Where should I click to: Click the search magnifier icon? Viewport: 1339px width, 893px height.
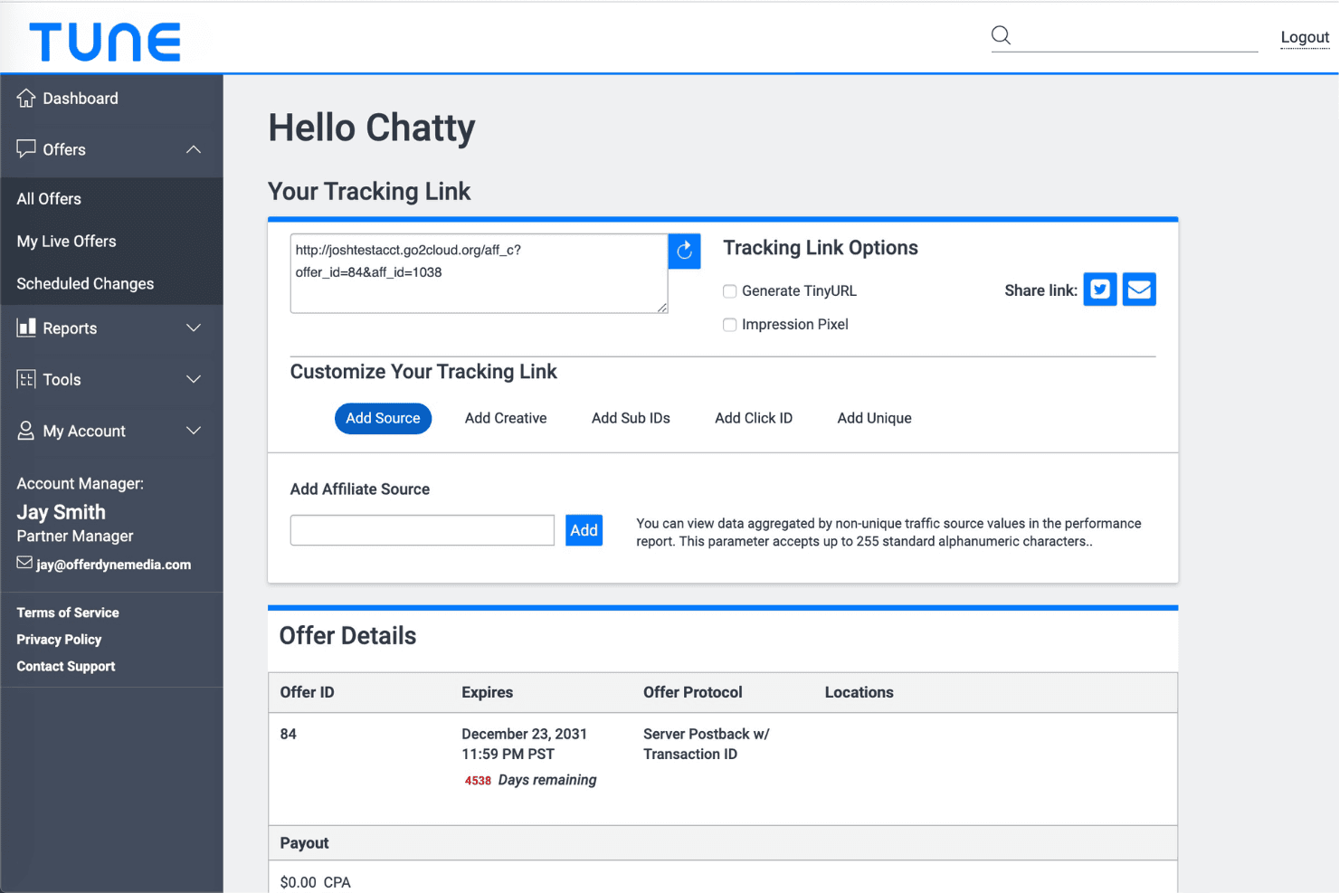[x=1001, y=35]
